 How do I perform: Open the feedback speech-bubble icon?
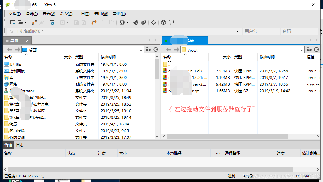coord(171,22)
